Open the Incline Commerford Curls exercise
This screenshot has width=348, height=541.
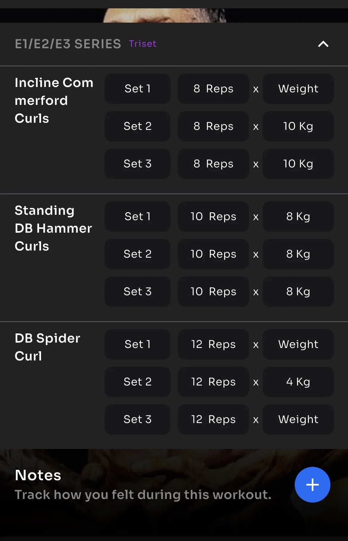(x=54, y=100)
